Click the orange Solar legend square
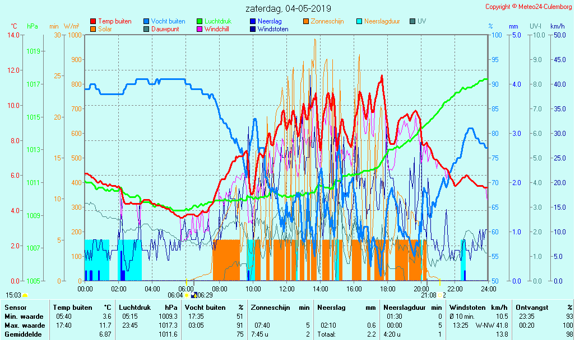 [93, 29]
